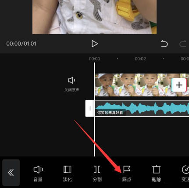Tap the 踩点 beat-marker flag icon
The height and width of the screenshot is (188, 189).
point(127,170)
